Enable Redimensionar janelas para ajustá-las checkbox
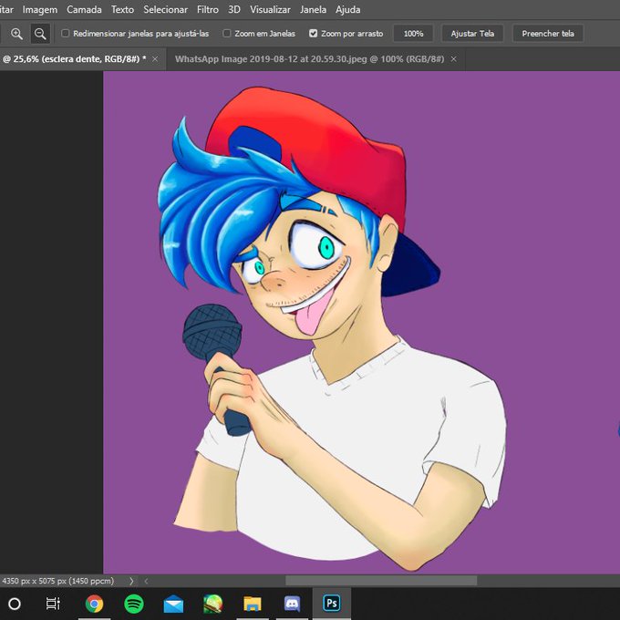 (66, 33)
